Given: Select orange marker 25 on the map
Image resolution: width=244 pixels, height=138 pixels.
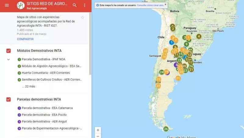Looking at the screenshot, I should [x=158, y=86].
